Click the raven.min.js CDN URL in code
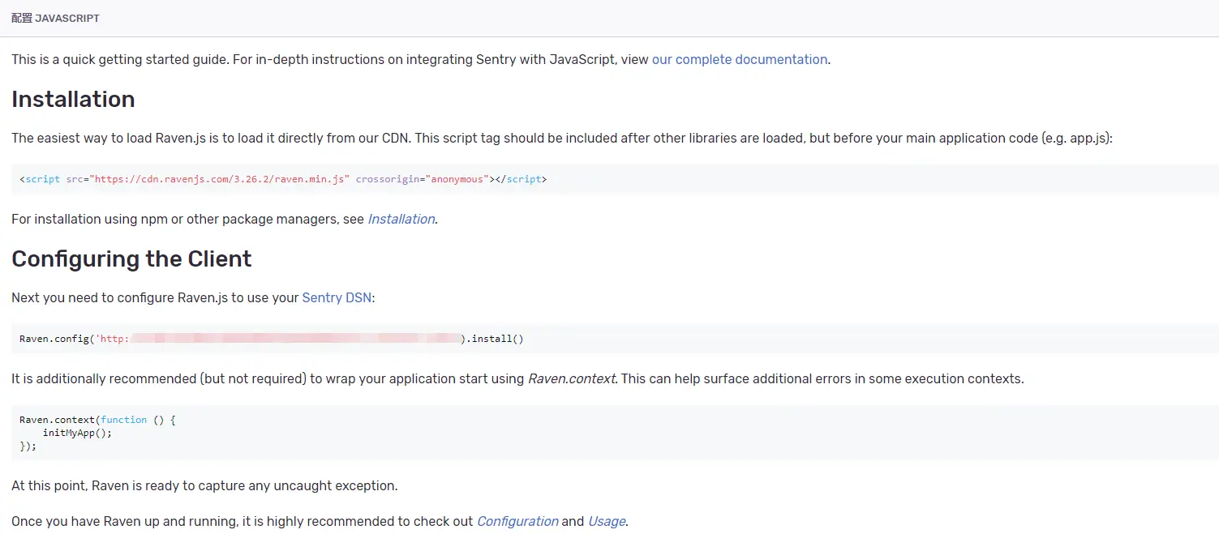 tap(221, 179)
